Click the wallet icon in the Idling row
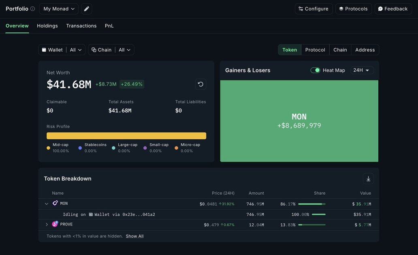This screenshot has height=255, width=418. tap(91, 215)
